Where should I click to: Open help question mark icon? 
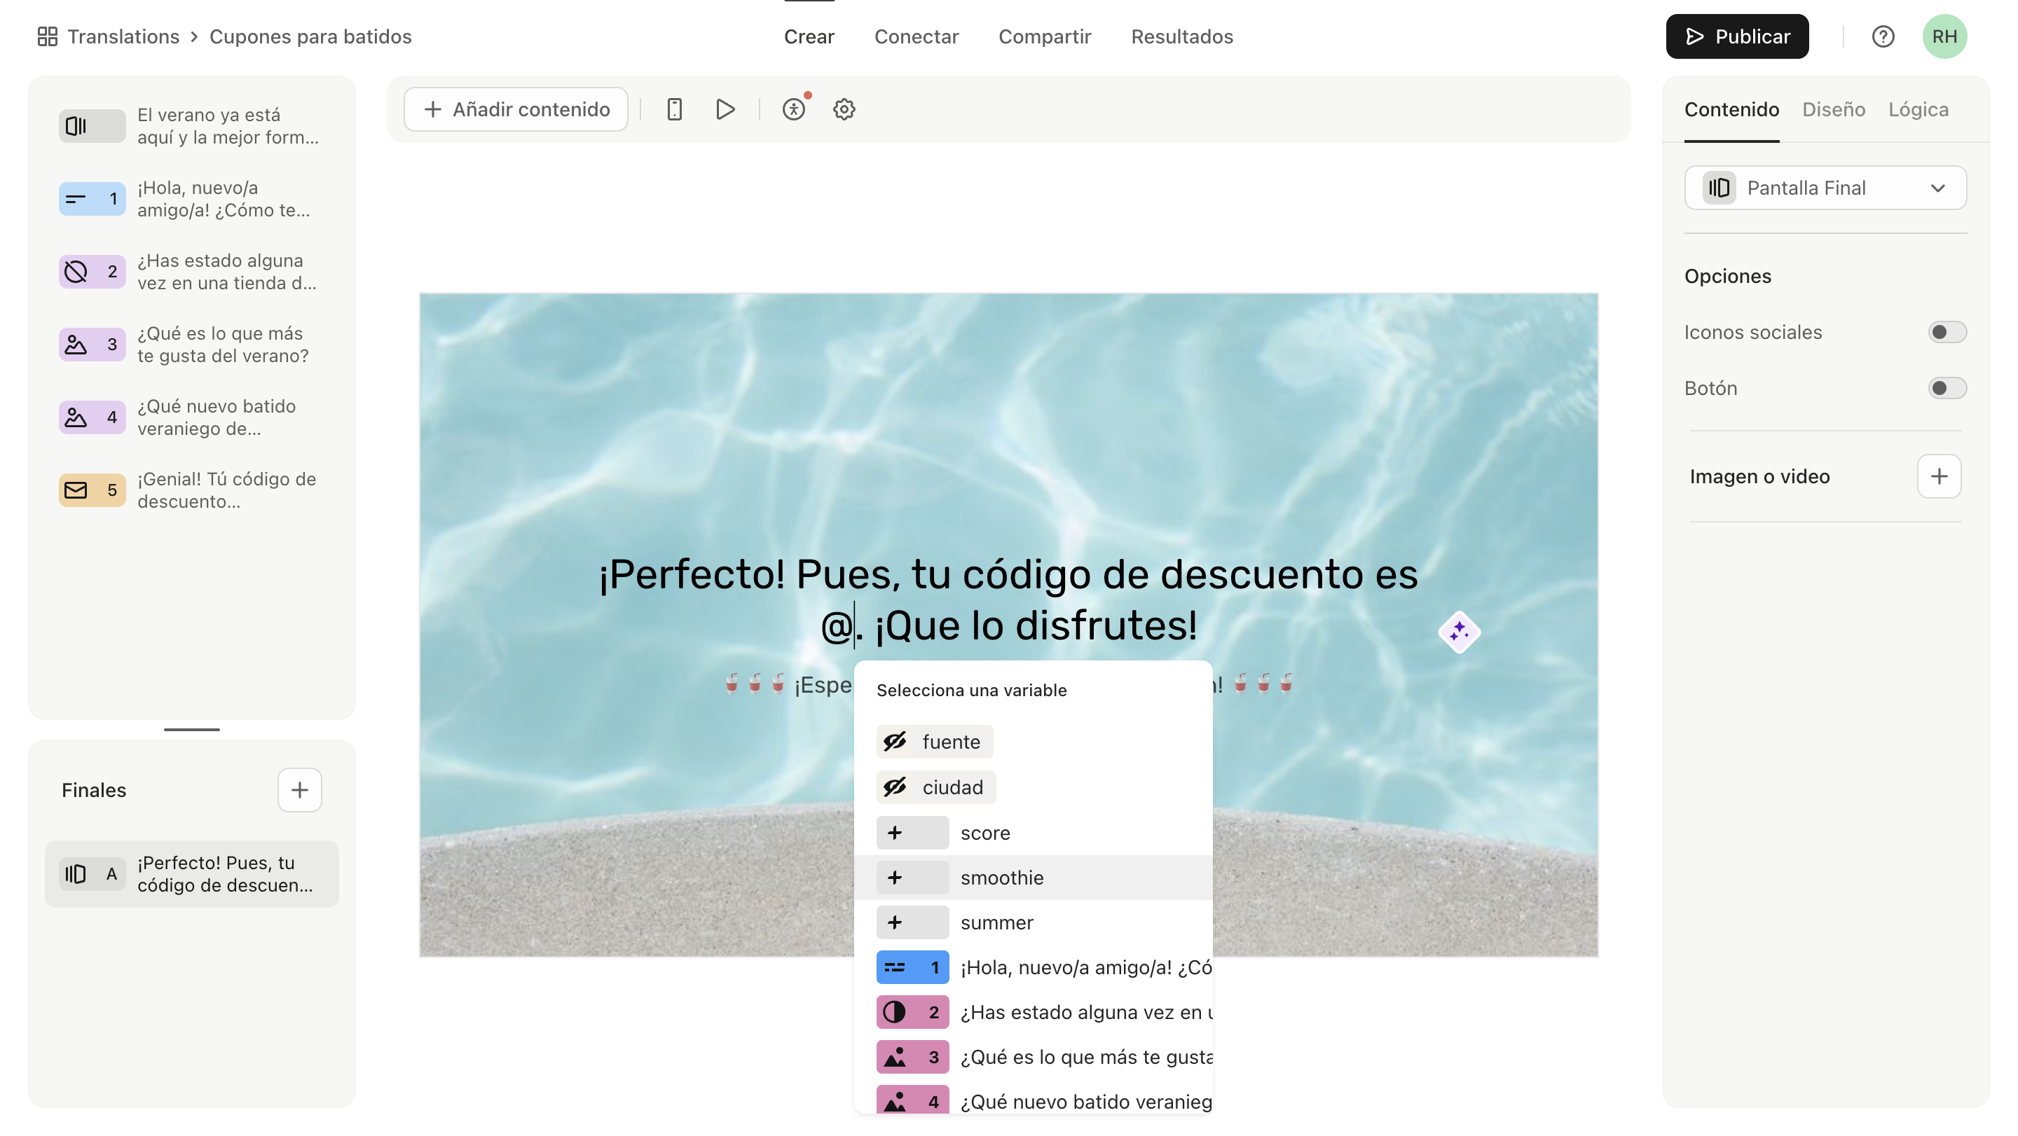[x=1883, y=37]
